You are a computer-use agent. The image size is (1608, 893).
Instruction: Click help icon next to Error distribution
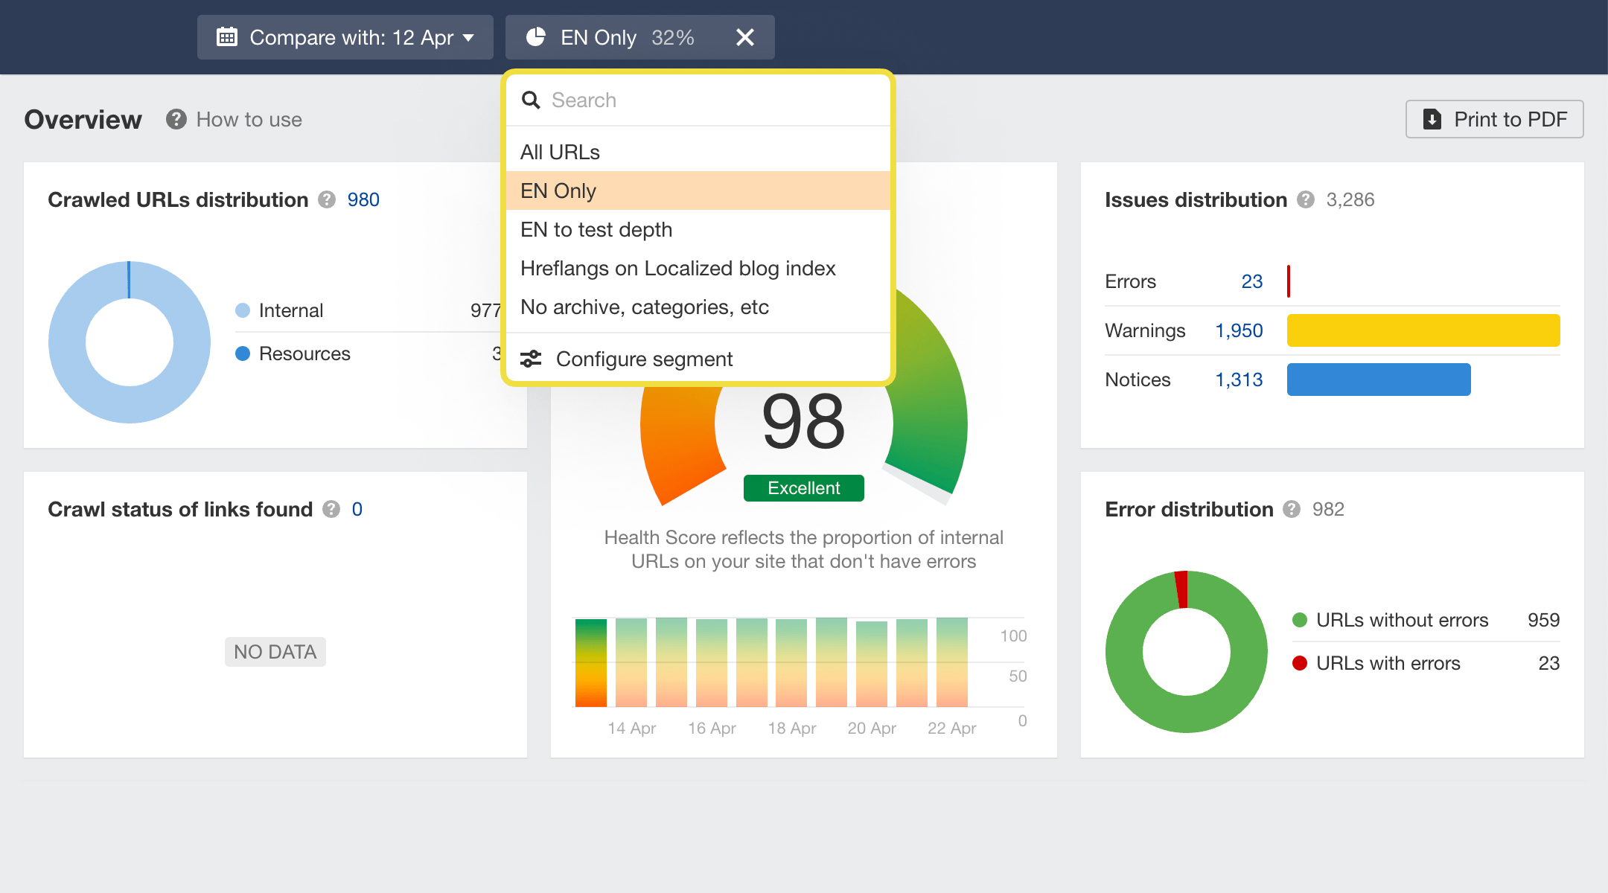pos(1292,509)
